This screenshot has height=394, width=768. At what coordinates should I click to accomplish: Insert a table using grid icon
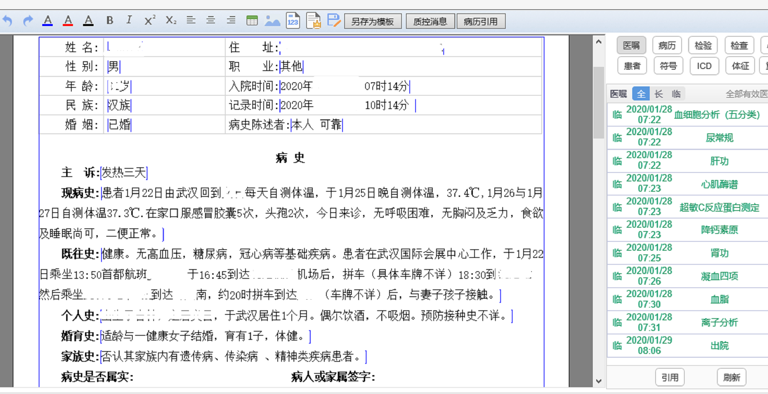click(252, 21)
